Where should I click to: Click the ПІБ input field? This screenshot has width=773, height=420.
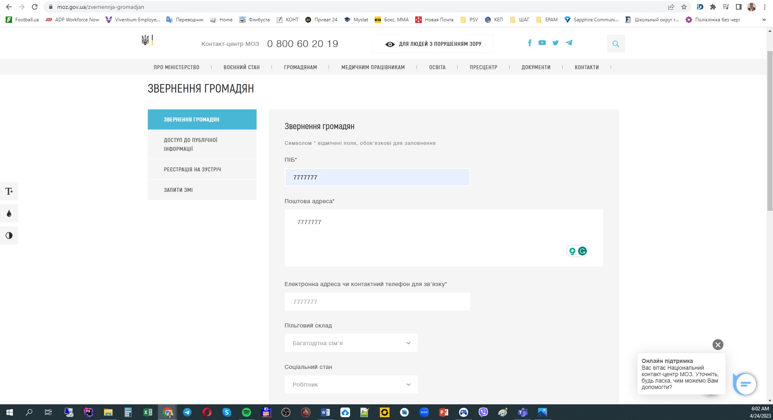[377, 177]
